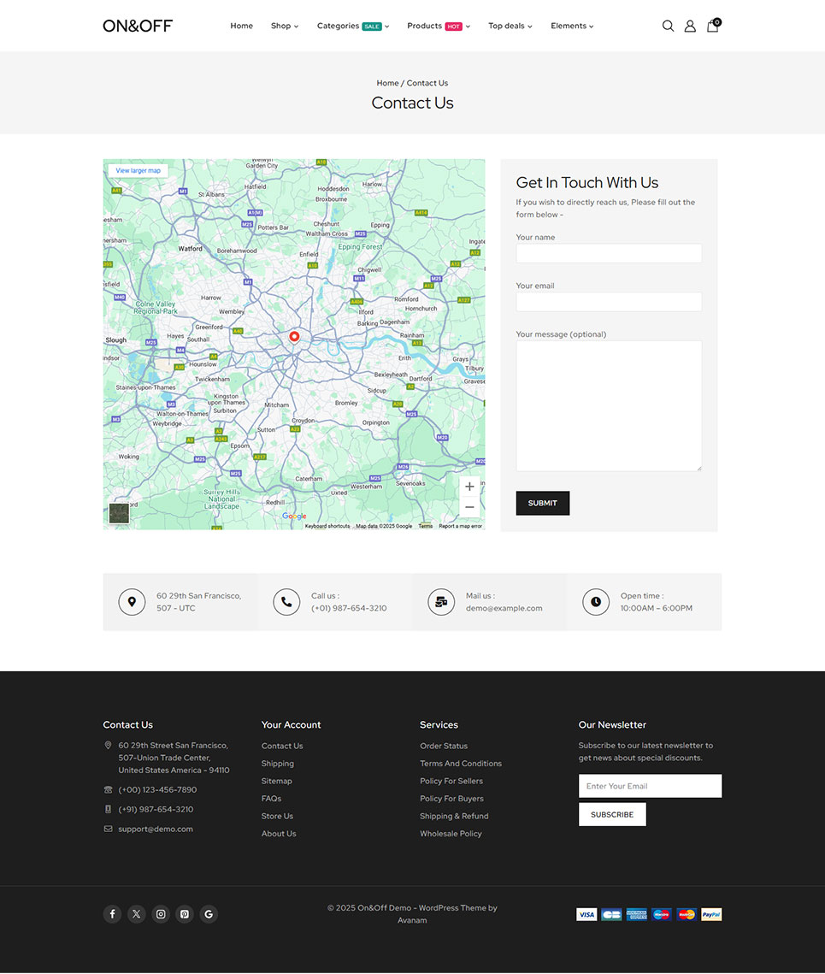Click the Enter Your Email newsletter field

click(x=650, y=786)
